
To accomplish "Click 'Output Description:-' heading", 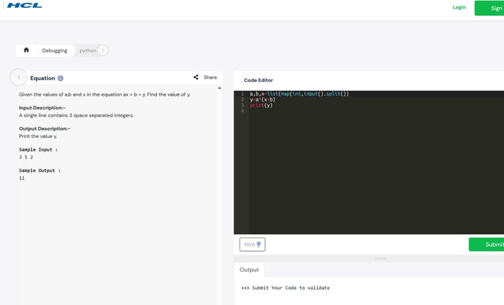I will 45,129.
